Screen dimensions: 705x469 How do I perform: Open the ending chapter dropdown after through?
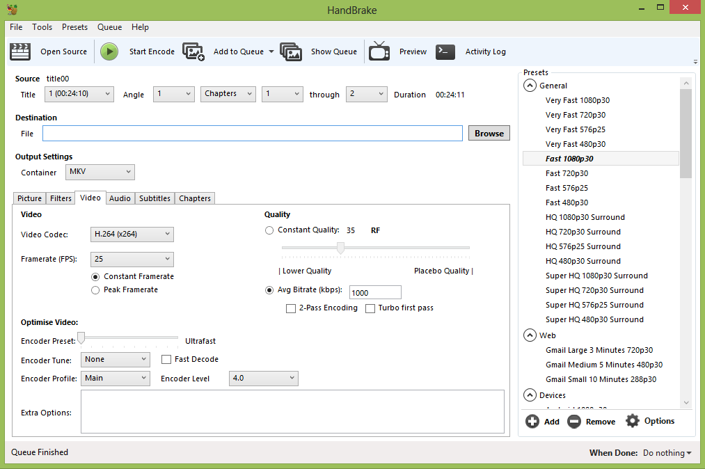pos(367,94)
